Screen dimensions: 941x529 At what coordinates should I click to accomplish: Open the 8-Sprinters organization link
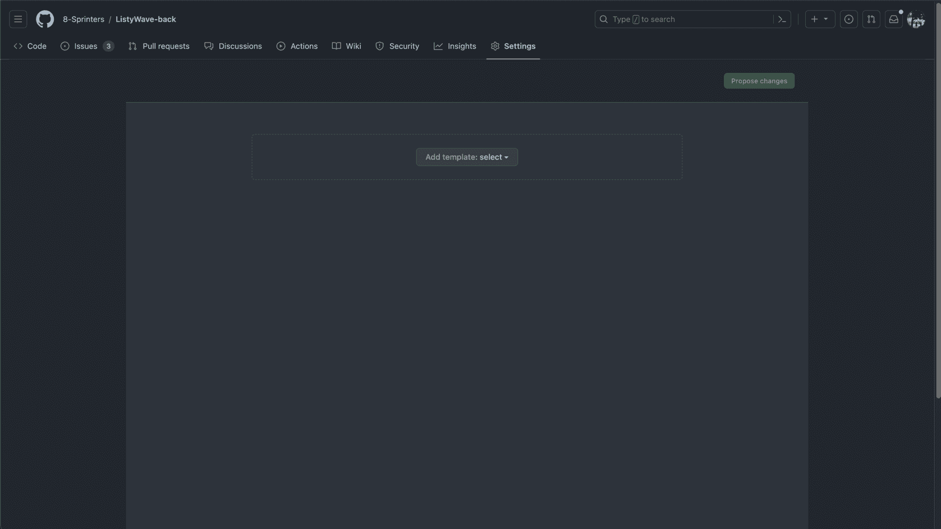point(84,19)
